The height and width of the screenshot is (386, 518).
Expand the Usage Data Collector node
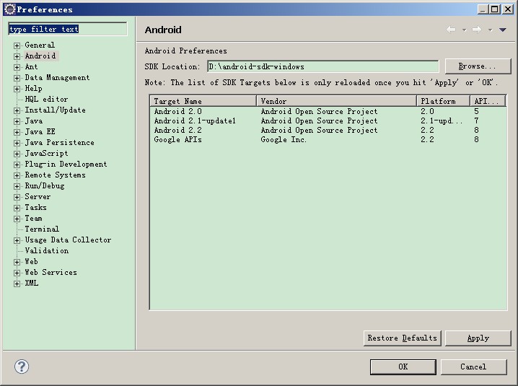tap(17, 240)
